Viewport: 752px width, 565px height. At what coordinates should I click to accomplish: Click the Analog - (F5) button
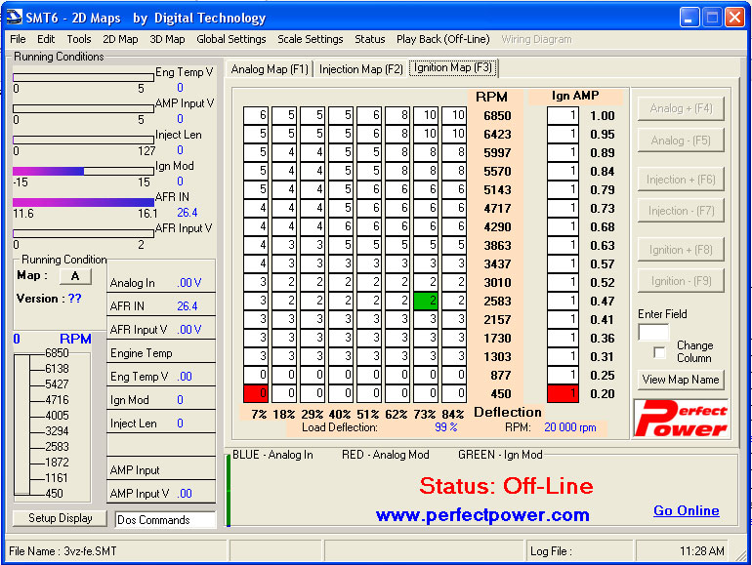[681, 141]
